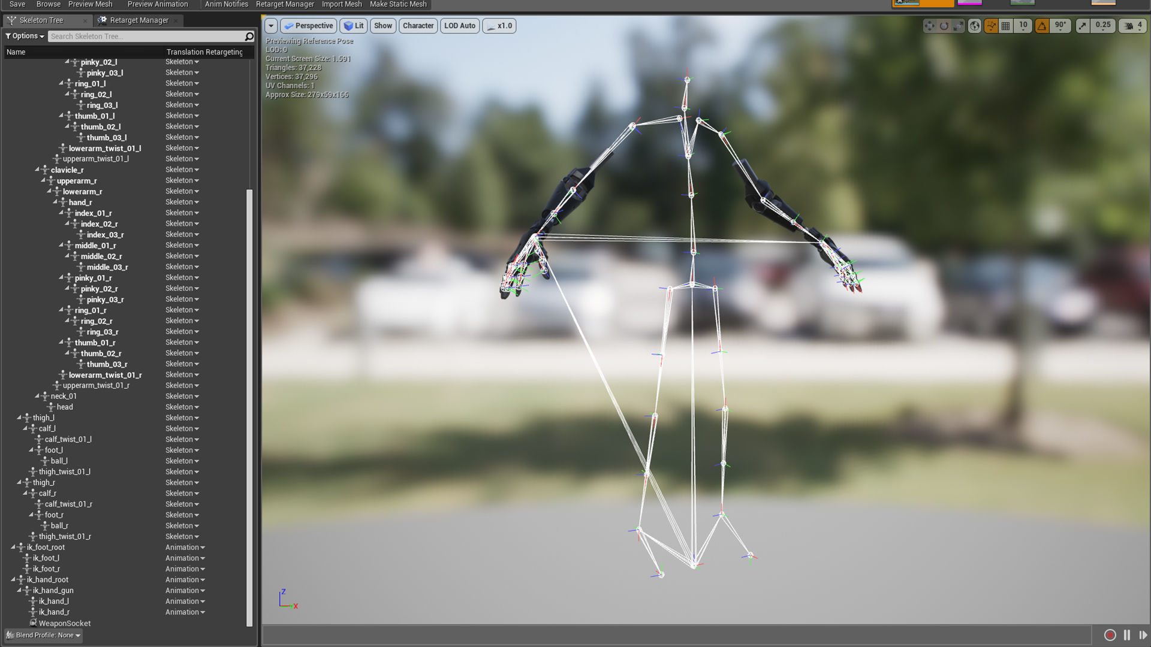Select the rotate gizmo mode icon
The image size is (1151, 647).
[944, 26]
